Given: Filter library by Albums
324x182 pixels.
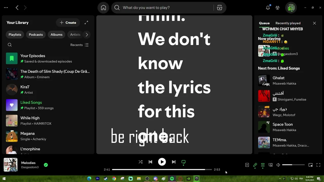Looking at the screenshot, I should click(x=56, y=34).
